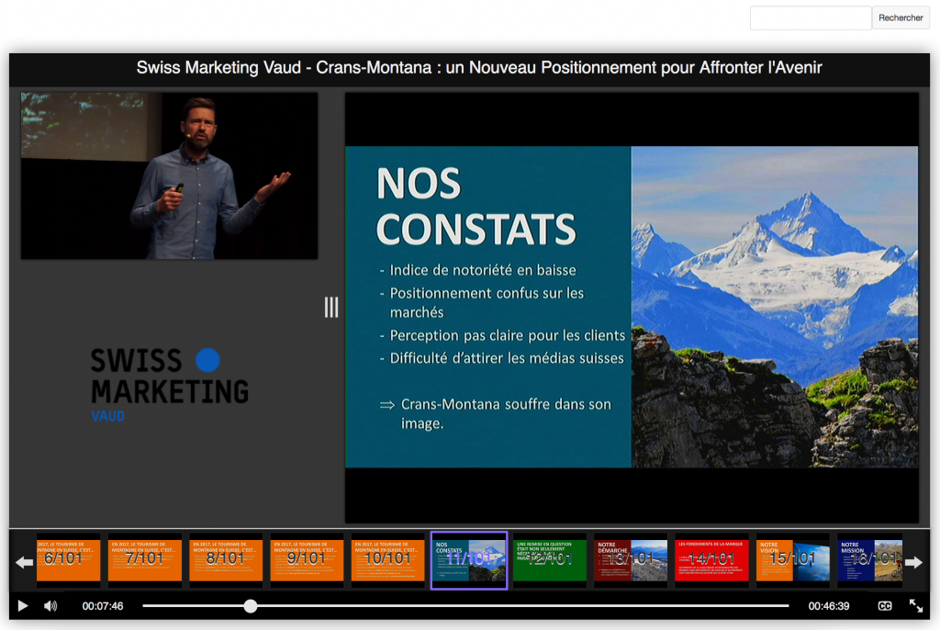
Task: Click the layout divider handle between video and slides
Action: pos(331,308)
